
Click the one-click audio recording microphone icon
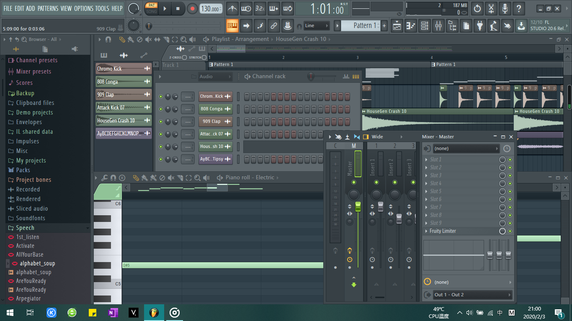(505, 8)
